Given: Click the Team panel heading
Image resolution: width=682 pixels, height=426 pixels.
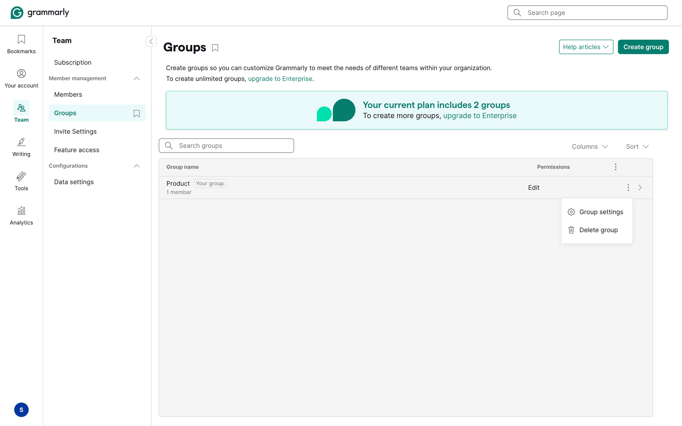Looking at the screenshot, I should [62, 40].
